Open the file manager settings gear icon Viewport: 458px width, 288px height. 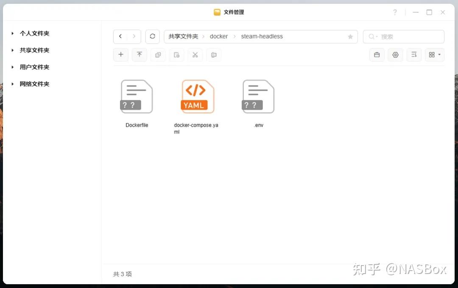(395, 55)
